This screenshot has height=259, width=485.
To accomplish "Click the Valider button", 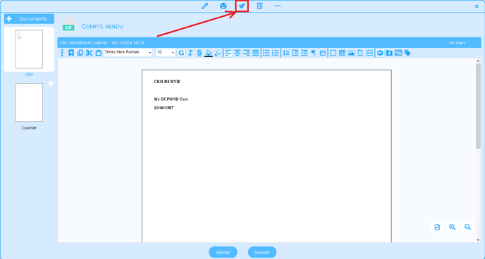I will click(223, 252).
